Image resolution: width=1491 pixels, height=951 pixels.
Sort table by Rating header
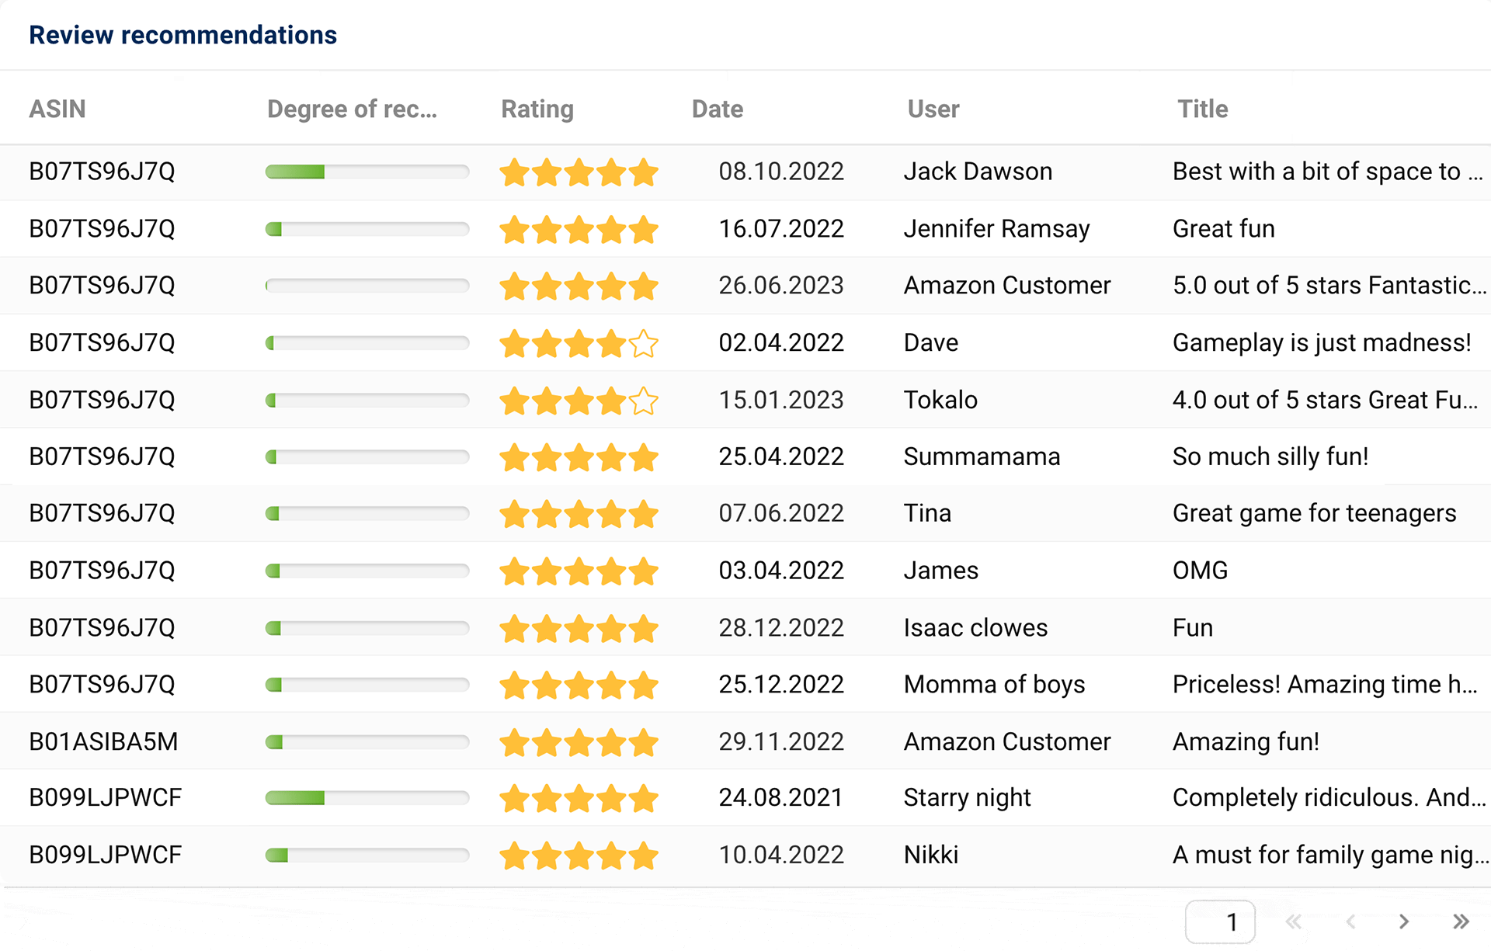click(x=537, y=109)
